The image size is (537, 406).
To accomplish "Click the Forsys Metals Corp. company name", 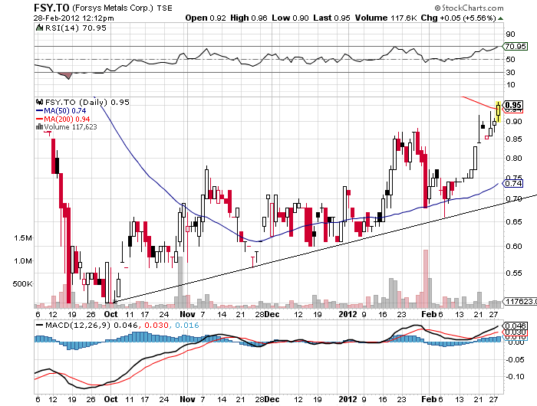I will 113,8.
